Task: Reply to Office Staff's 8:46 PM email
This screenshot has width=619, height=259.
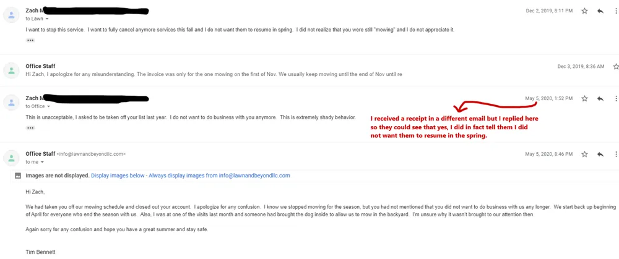Action: point(600,154)
